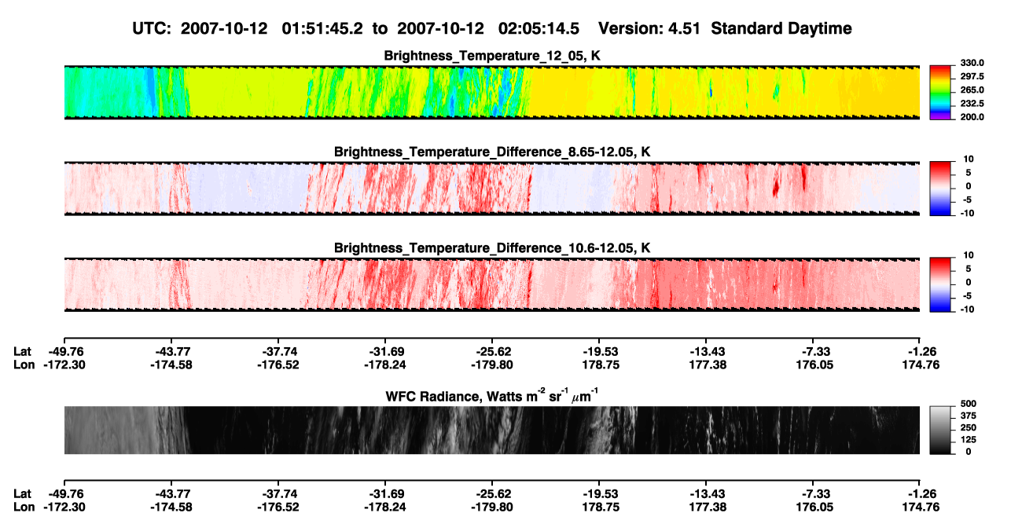Click latitude -31.69 on the axis above WFC Radiance

click(384, 351)
